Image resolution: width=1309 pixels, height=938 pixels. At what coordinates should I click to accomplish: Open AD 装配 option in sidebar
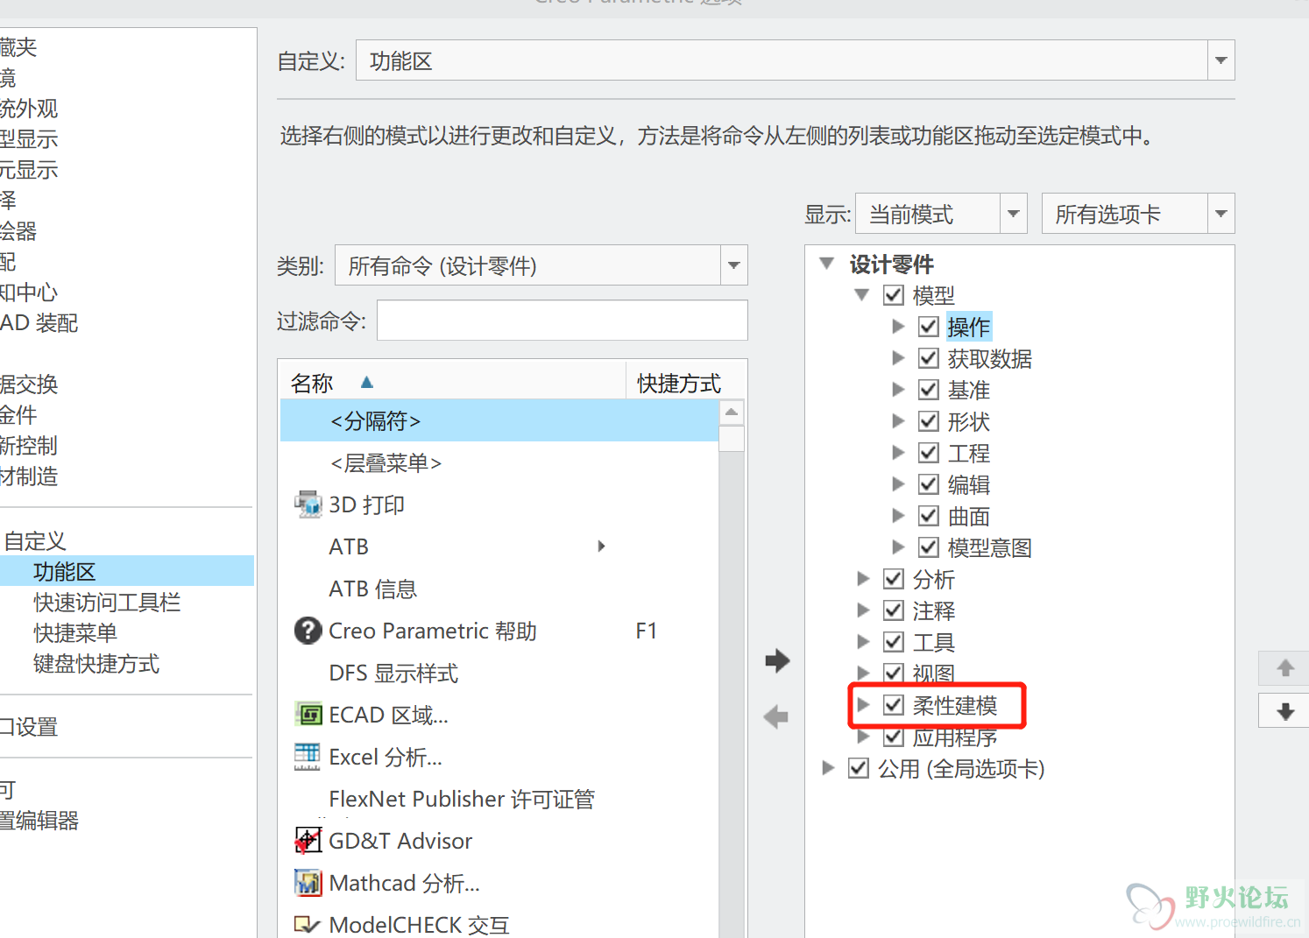[x=39, y=323]
